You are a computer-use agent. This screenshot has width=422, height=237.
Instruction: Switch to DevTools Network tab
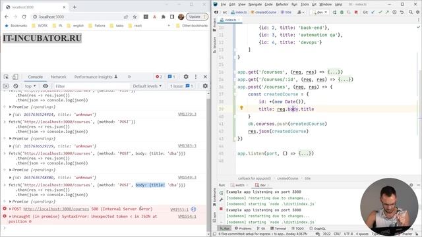coord(59,77)
